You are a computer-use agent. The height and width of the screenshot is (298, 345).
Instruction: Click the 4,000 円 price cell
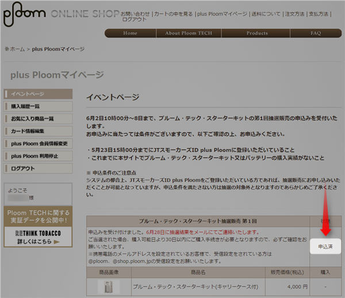287,286
